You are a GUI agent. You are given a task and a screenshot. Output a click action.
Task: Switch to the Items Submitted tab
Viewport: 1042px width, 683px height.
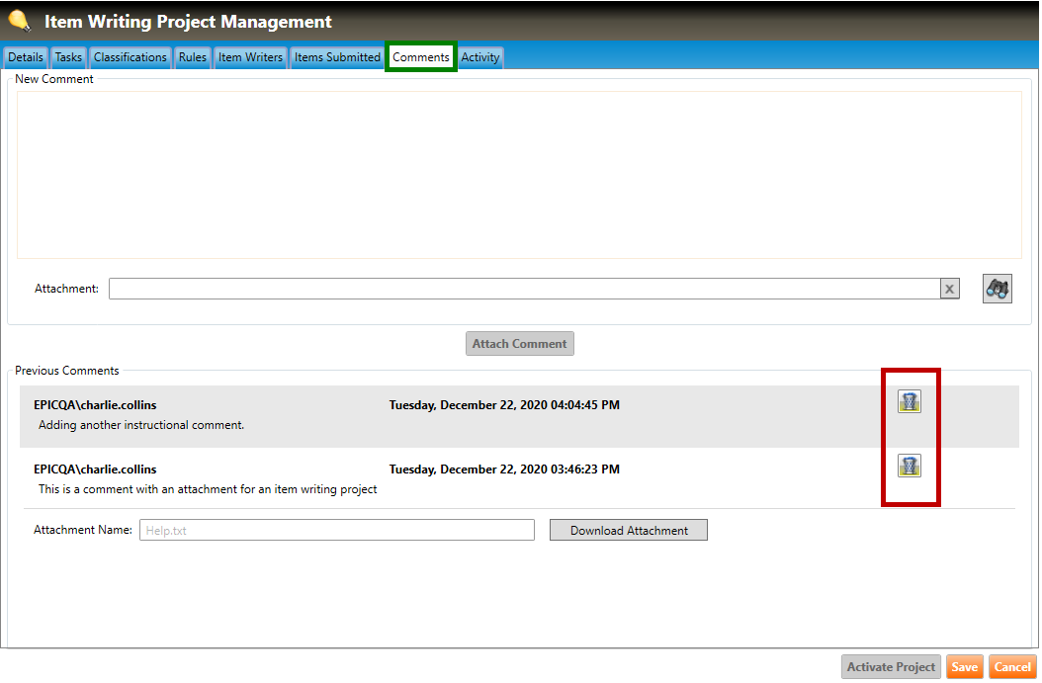point(337,57)
